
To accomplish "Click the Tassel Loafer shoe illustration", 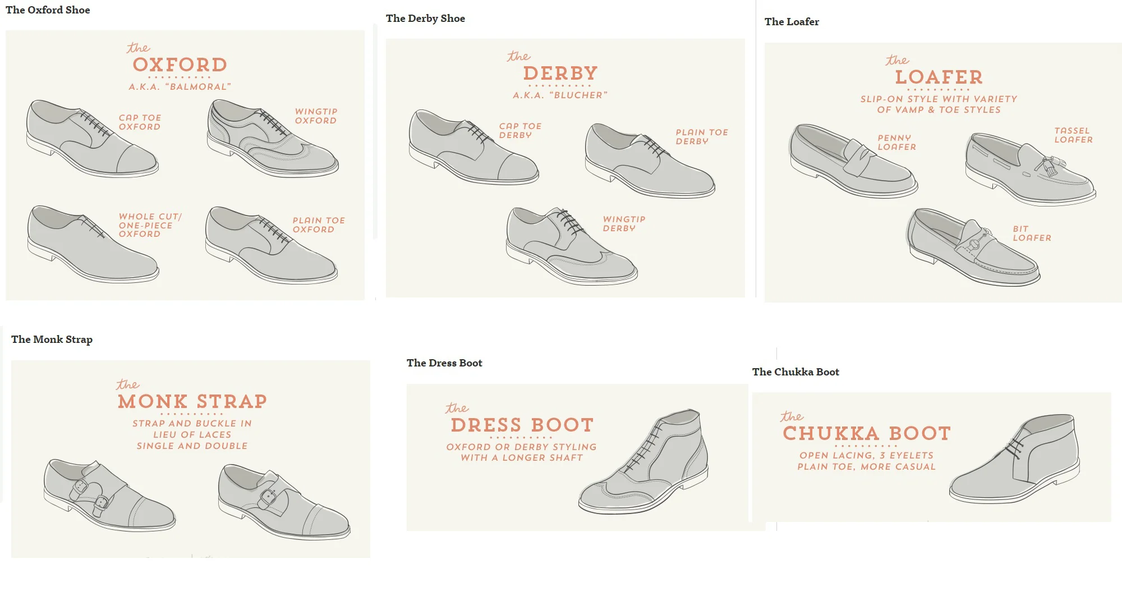I will [1031, 169].
